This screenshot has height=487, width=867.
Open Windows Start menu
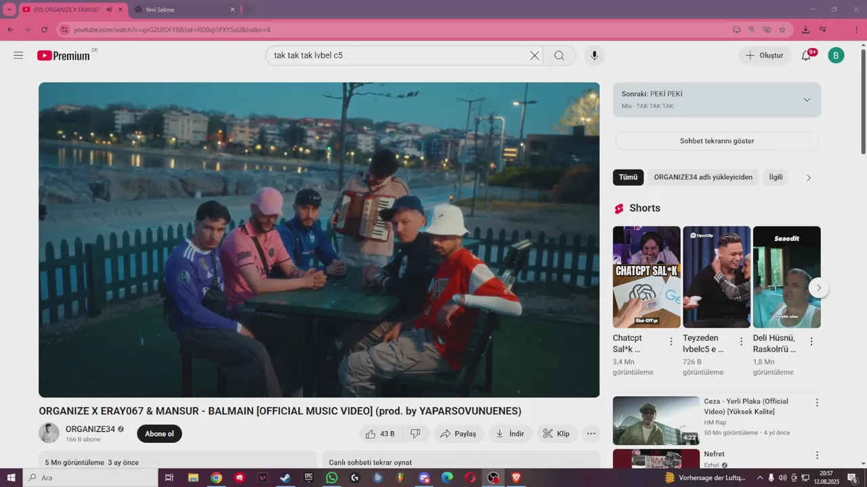[x=11, y=478]
